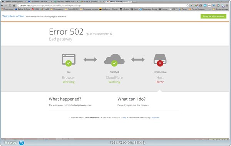The image size is (231, 146).
Task: Click the round gray-green extension icon
Action: pyautogui.click(x=218, y=5)
